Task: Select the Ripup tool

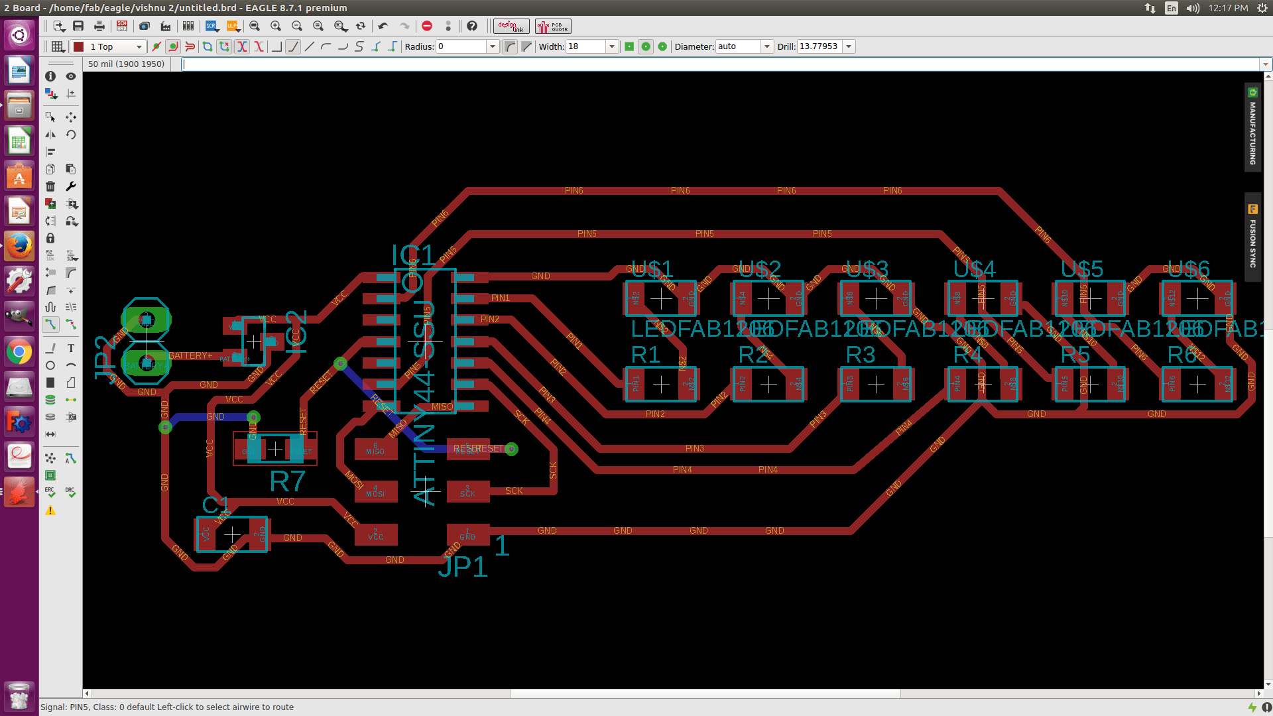Action: [x=71, y=325]
